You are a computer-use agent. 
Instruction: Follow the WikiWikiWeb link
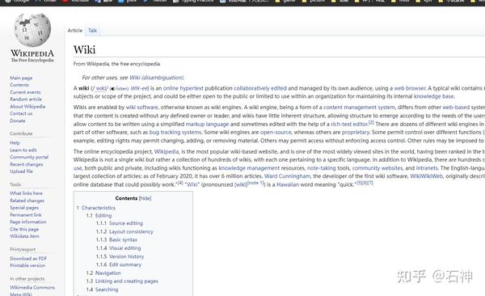click(426, 176)
